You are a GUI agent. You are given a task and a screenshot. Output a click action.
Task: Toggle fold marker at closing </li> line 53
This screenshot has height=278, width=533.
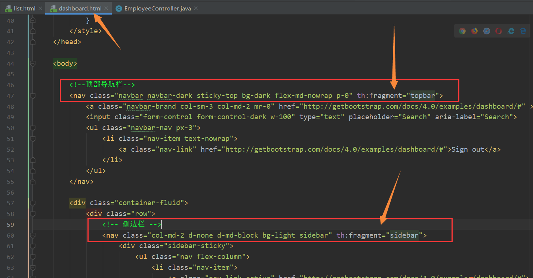pyautogui.click(x=33, y=160)
